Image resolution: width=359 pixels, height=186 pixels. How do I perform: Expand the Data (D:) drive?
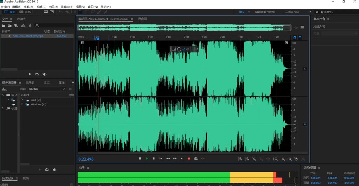tap(22, 100)
